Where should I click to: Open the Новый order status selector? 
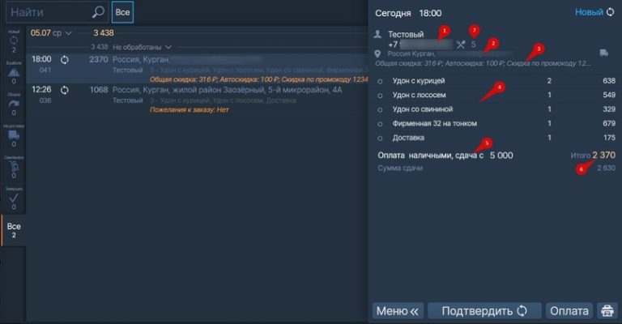pyautogui.click(x=594, y=13)
